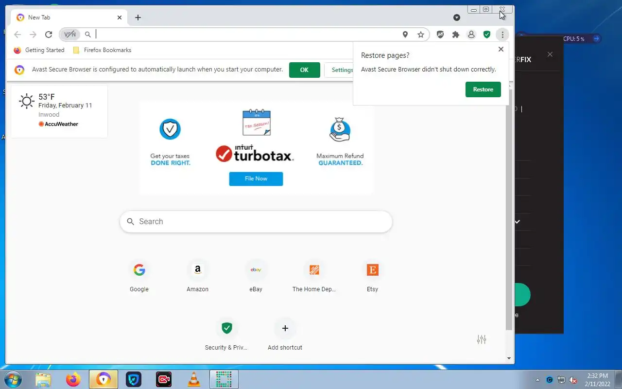The image size is (622, 389).
Task: Open the screen recorder taskbar icon
Action: pyautogui.click(x=164, y=379)
